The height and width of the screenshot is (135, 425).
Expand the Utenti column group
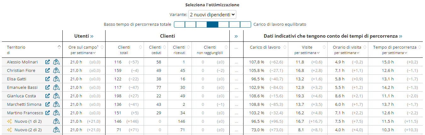(92, 36)
